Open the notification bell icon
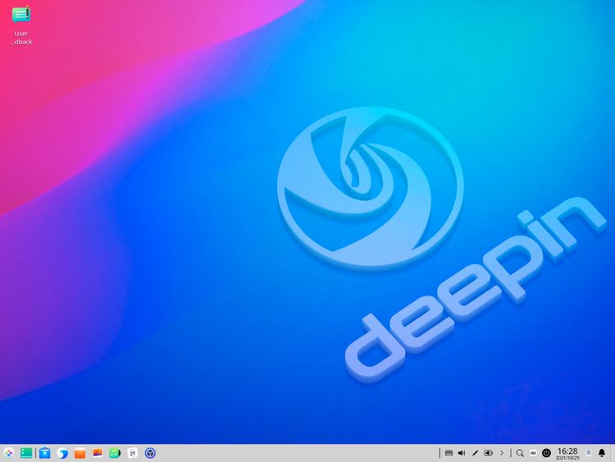The height and width of the screenshot is (462, 615). coord(602,453)
